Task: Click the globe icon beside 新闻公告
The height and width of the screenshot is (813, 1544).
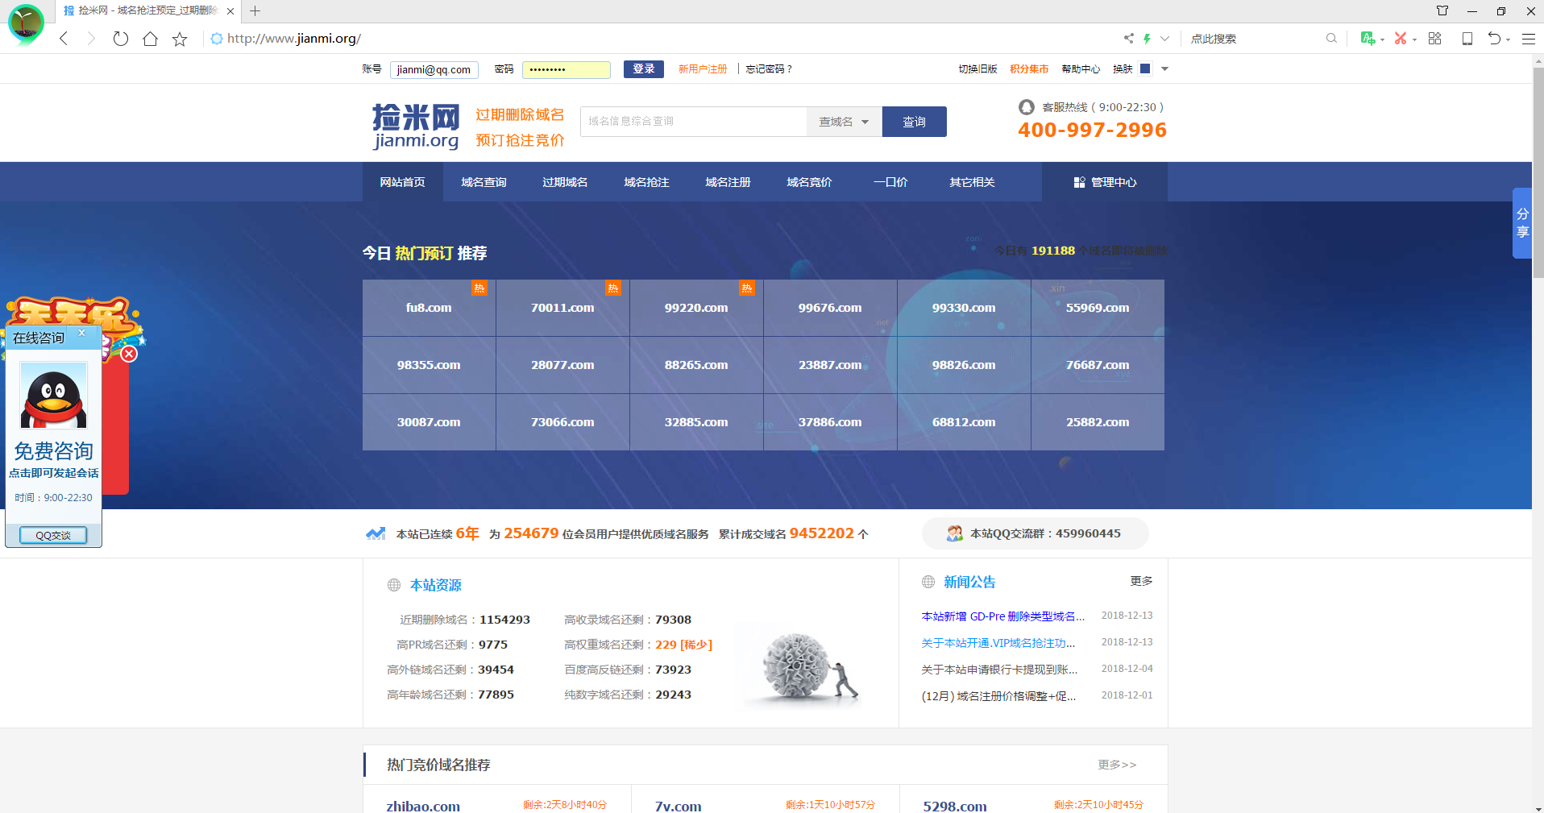Action: (x=928, y=582)
